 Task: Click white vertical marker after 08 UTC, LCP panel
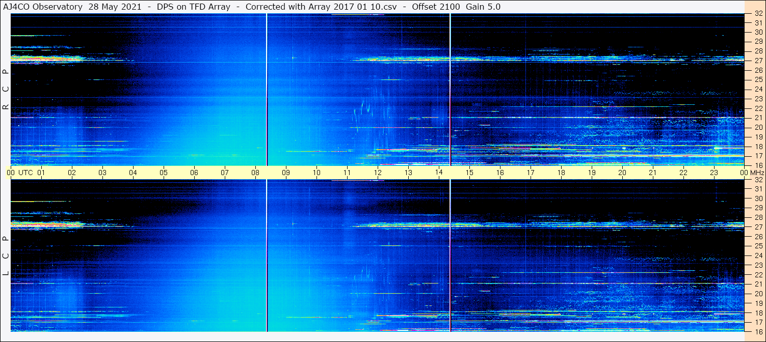(x=267, y=255)
